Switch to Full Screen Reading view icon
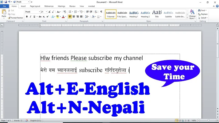 point(180,121)
